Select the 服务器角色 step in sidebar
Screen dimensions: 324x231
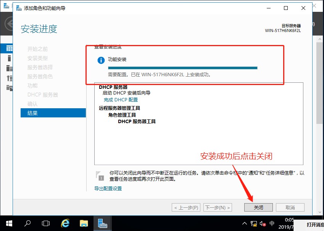[x=40, y=76]
